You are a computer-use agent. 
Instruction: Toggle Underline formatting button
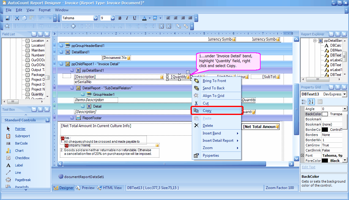coord(135,18)
